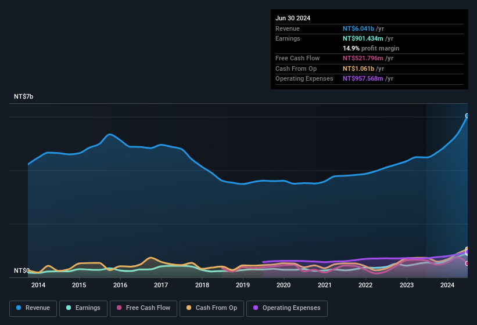Click the NT$0 y-axis label

pos(21,270)
